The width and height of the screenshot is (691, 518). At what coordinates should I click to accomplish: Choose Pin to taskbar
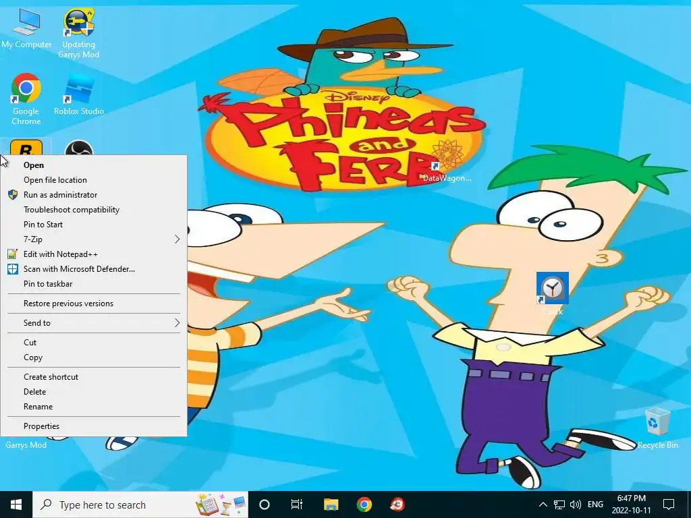point(93,284)
